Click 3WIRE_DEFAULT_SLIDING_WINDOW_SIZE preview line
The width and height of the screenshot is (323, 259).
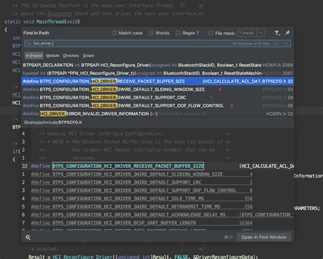tap(142, 174)
